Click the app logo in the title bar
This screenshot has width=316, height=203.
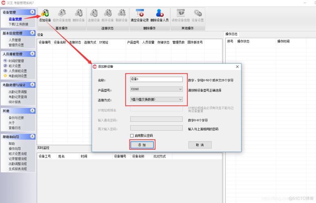click(x=3, y=3)
